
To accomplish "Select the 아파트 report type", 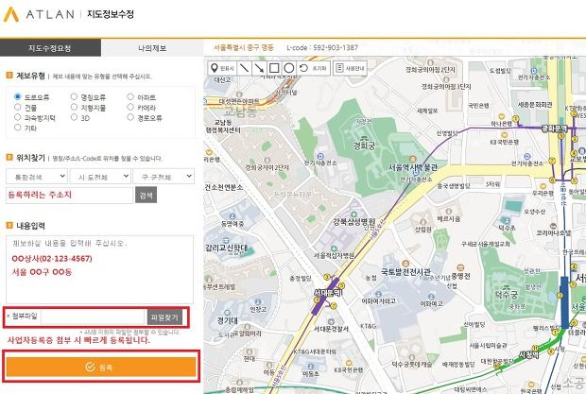I will click(x=130, y=96).
